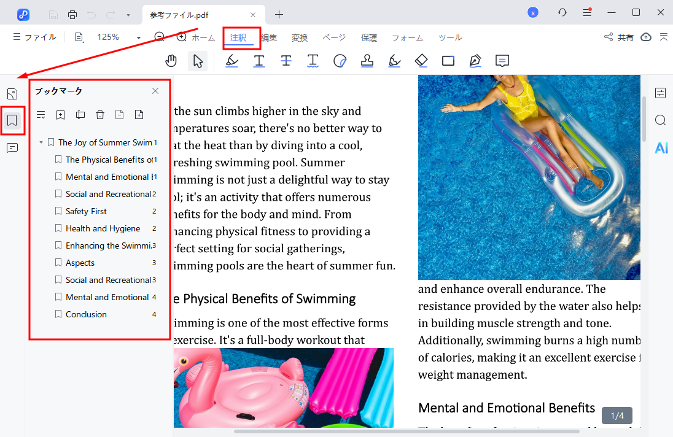Image resolution: width=673 pixels, height=437 pixels.
Task: Switch to the 編集 tab
Action: point(269,37)
